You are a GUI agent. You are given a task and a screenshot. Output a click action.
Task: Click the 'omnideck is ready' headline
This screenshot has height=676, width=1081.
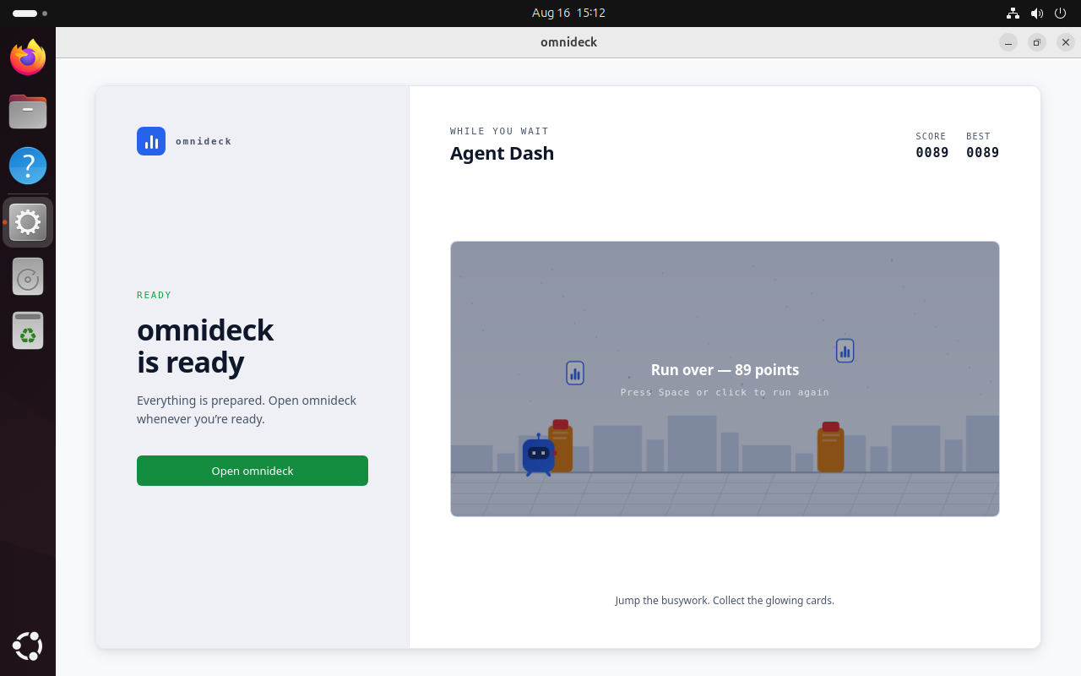point(205,346)
